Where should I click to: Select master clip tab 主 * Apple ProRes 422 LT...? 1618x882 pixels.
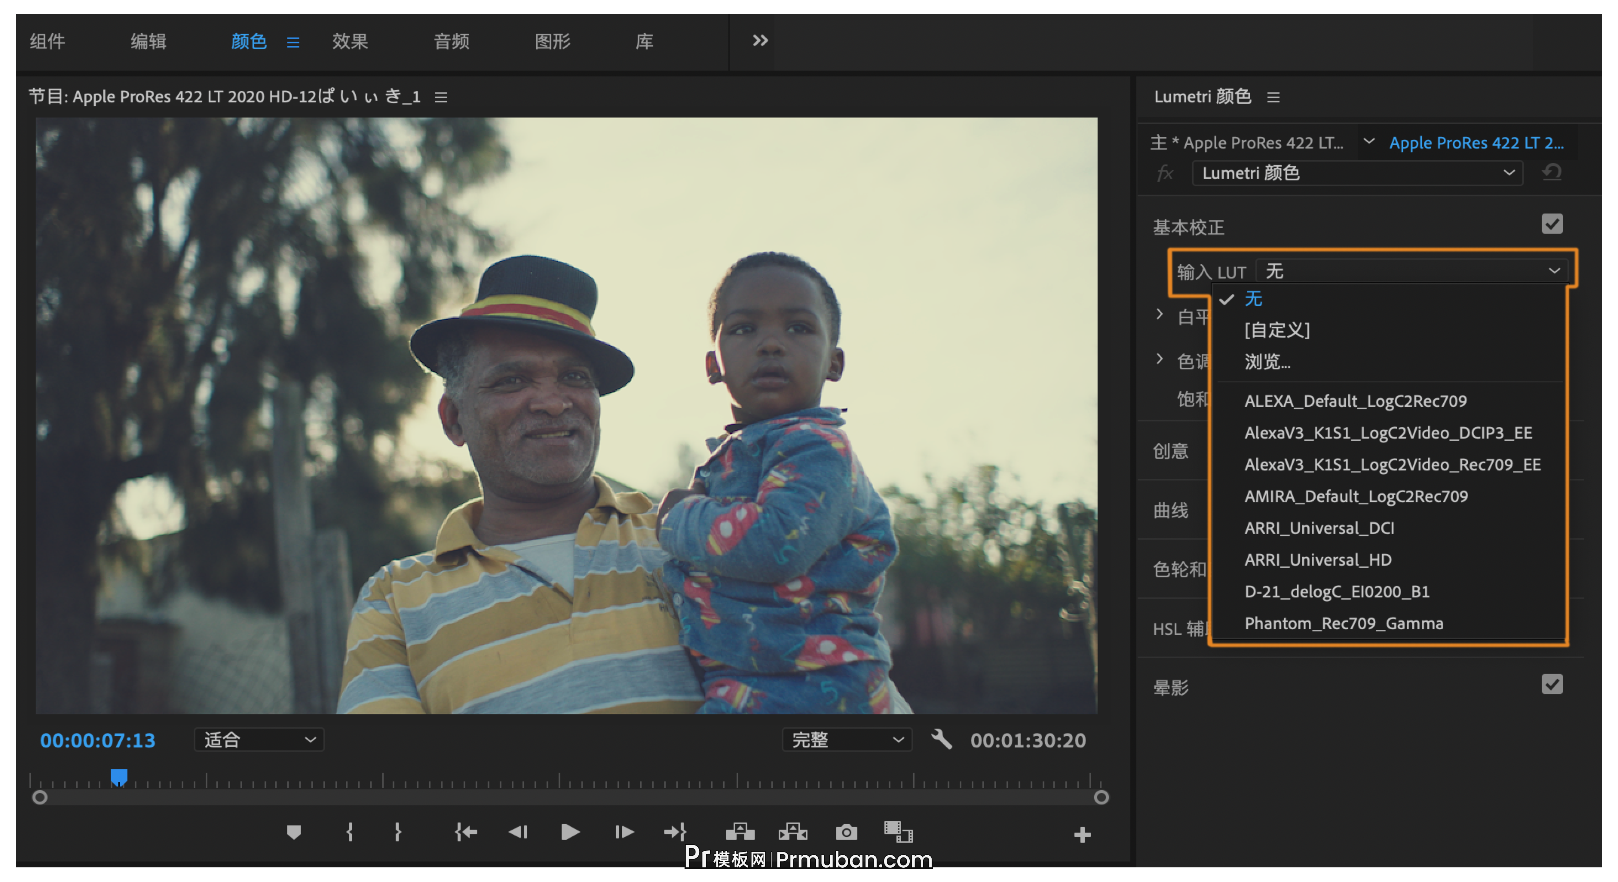(1246, 143)
